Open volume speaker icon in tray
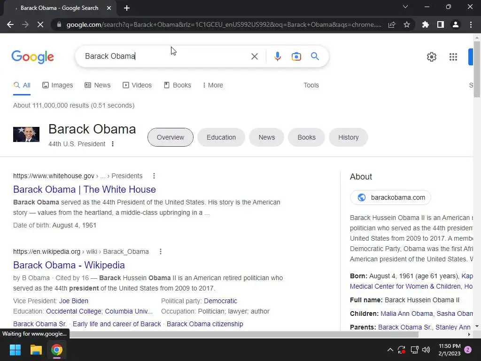 (426, 350)
